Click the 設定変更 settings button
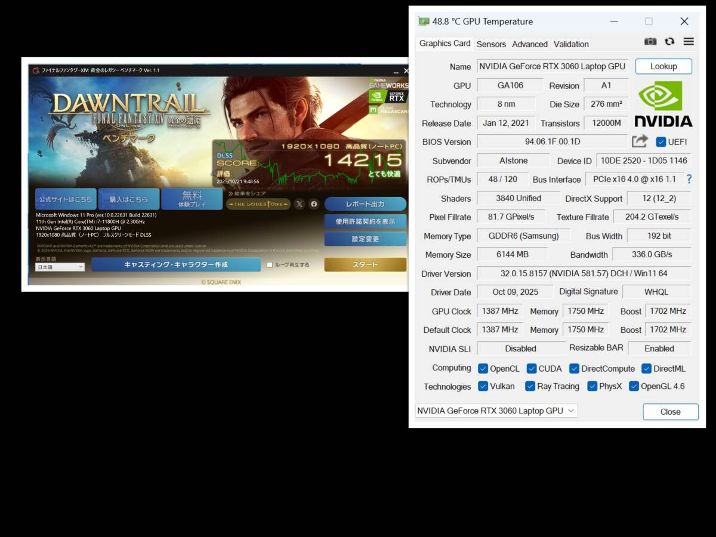This screenshot has width=716, height=537. coord(365,239)
